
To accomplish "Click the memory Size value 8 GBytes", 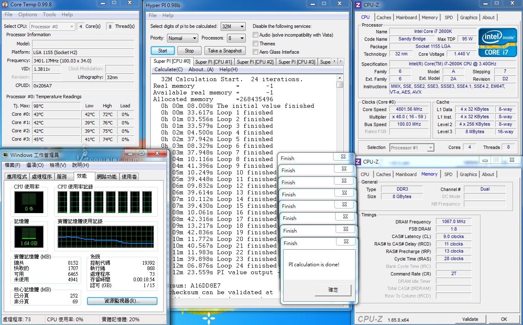I will 402,196.
